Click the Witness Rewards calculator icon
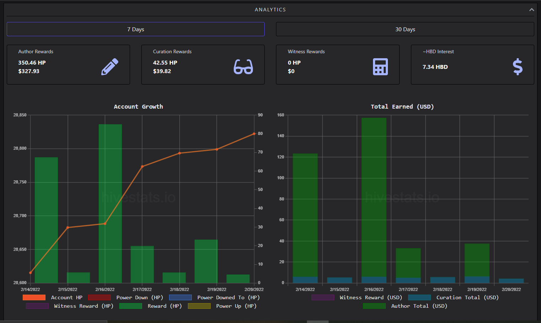The width and height of the screenshot is (541, 323). [380, 67]
